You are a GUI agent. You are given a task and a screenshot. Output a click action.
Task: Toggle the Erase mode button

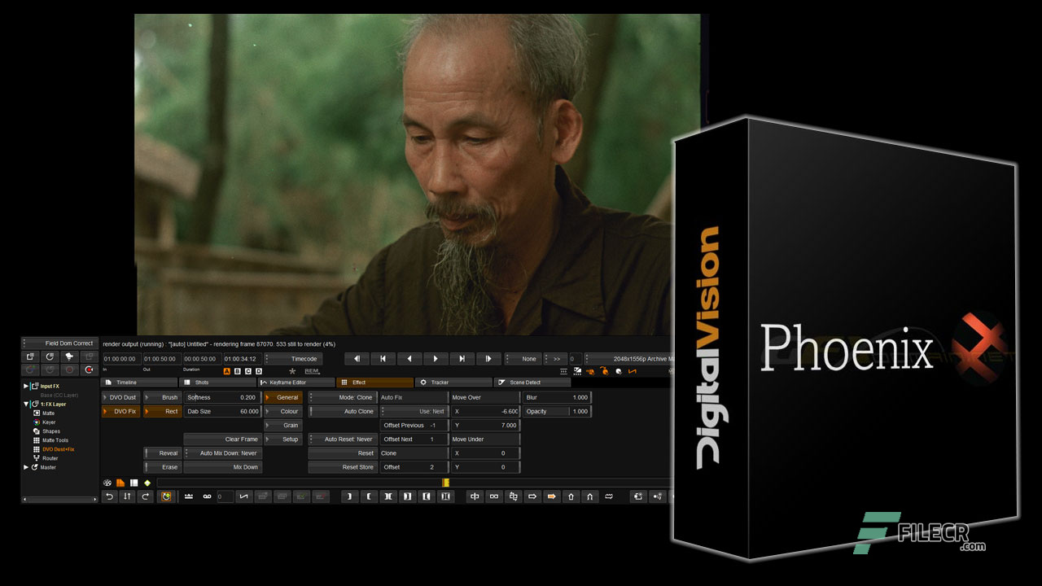pos(163,467)
